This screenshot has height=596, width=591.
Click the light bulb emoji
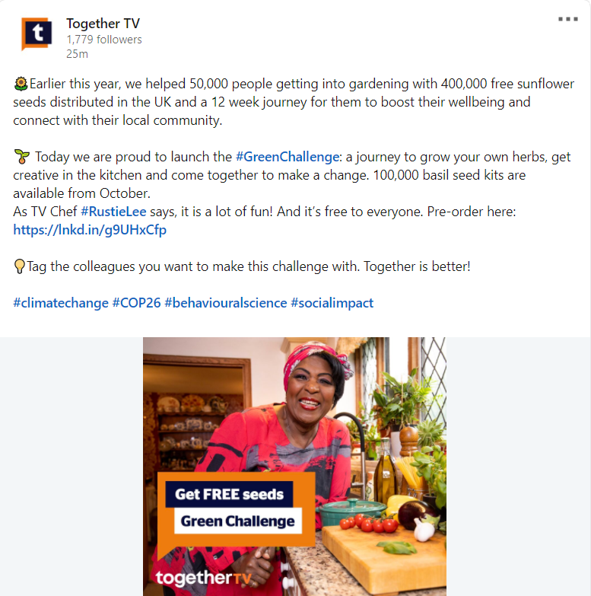click(x=19, y=266)
